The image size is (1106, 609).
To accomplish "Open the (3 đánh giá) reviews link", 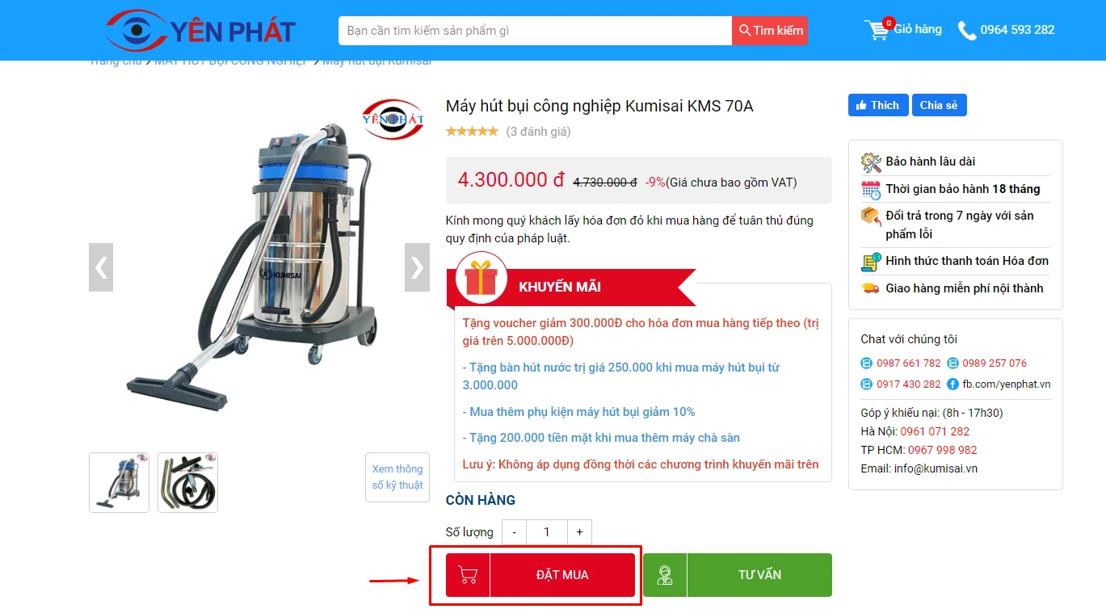I will pyautogui.click(x=538, y=132).
